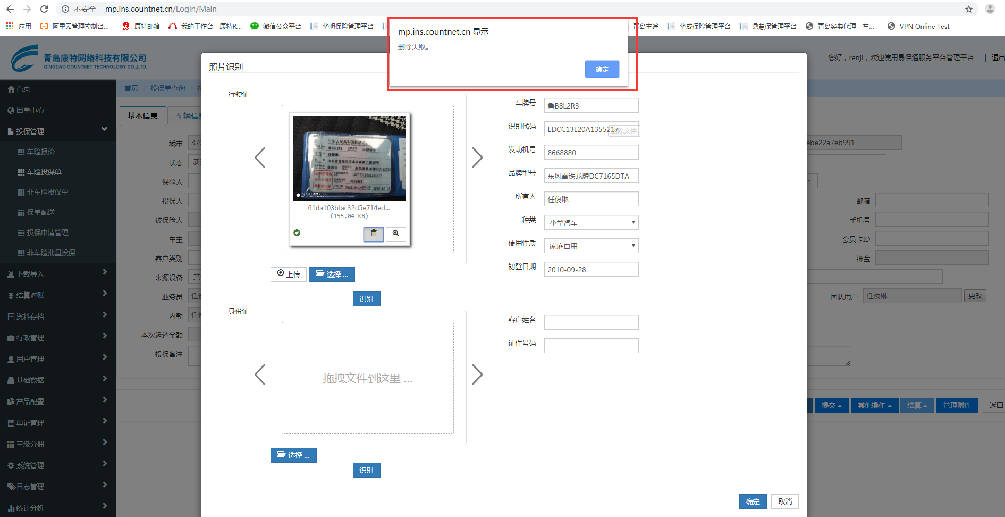Image resolution: width=1005 pixels, height=517 pixels.
Task: Click the browser forward arrow
Action: click(27, 9)
